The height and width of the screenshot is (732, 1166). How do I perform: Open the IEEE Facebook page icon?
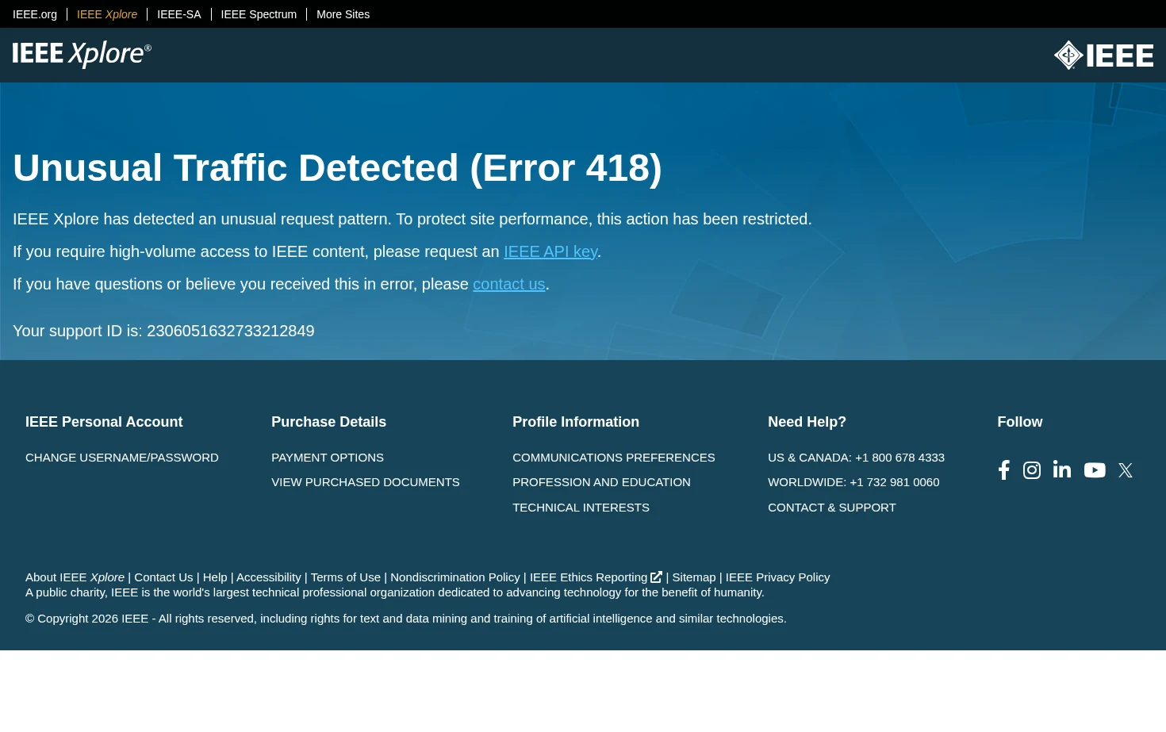1003,470
